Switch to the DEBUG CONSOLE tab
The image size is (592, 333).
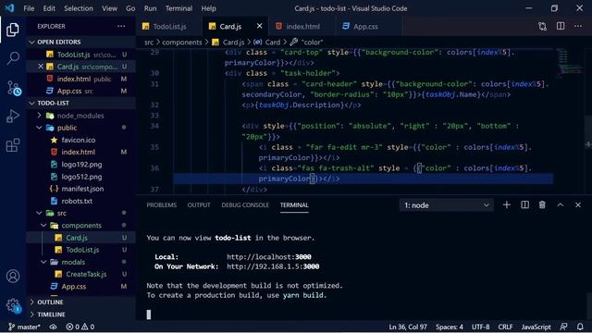(x=245, y=205)
